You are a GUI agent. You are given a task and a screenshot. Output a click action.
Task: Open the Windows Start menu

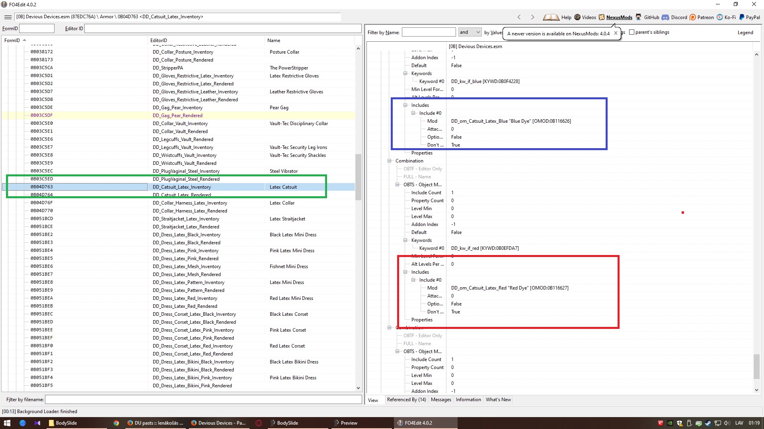tap(7, 423)
